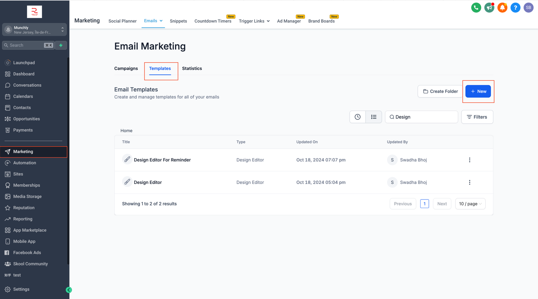
Task: Open options menu for Design Editor For Reminder
Action: tap(469, 160)
